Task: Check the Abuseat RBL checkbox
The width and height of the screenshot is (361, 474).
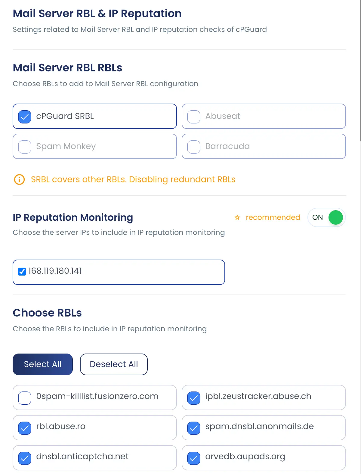Action: (194, 117)
